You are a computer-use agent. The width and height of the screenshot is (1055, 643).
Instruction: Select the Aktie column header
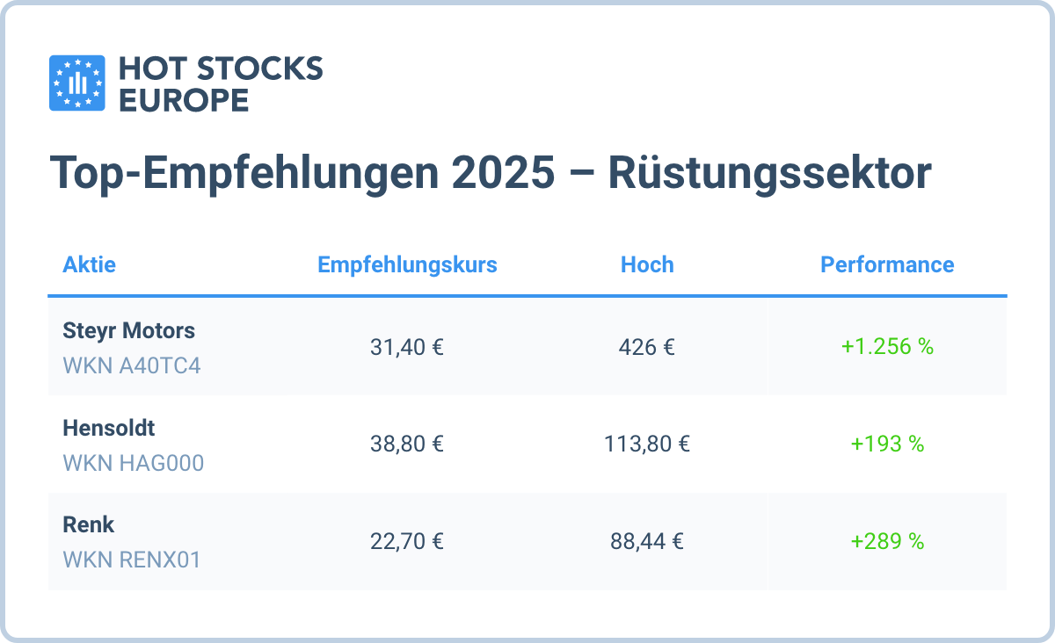(x=90, y=264)
